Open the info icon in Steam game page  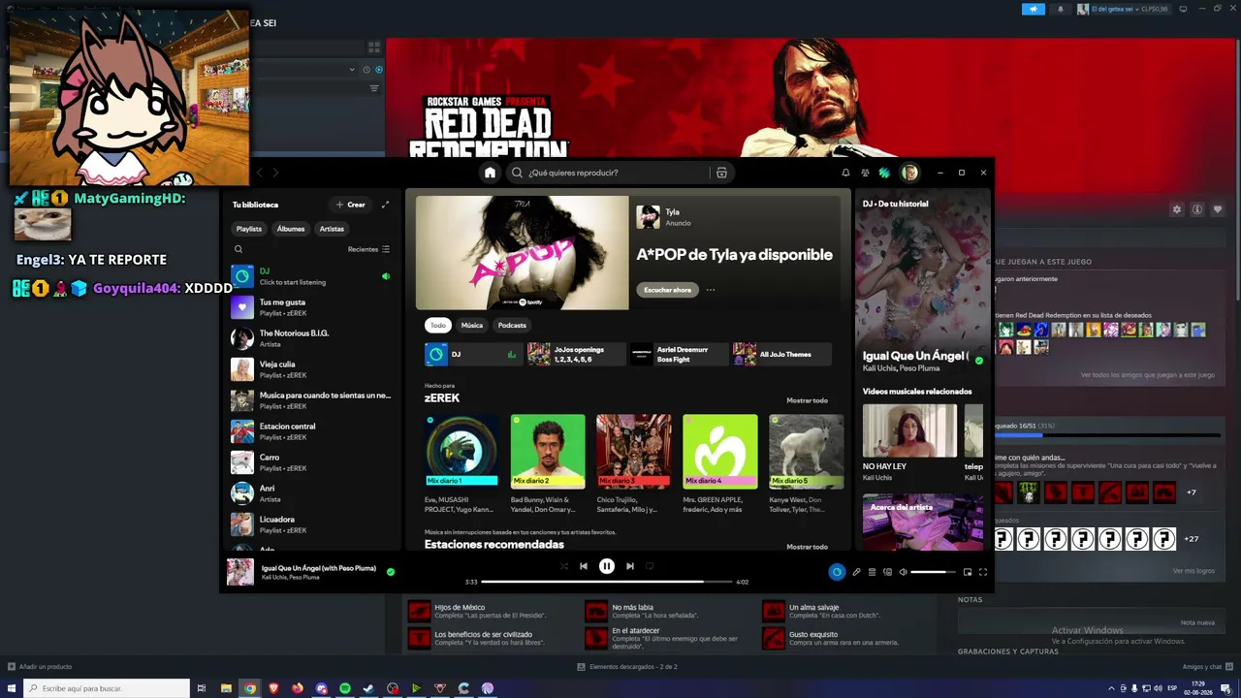[1197, 209]
